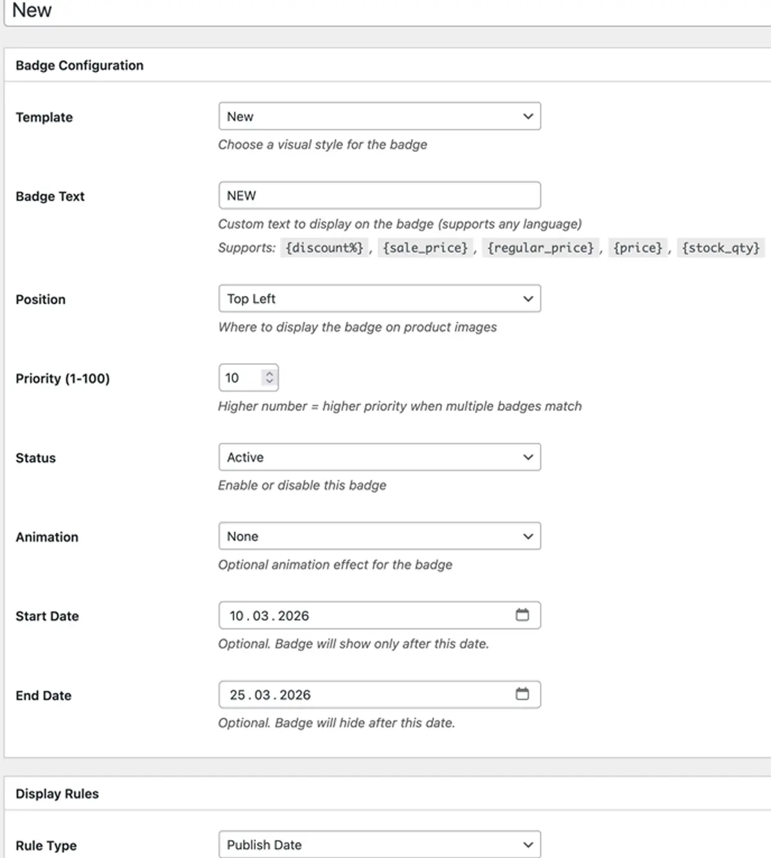Open the Position dropdown showing Top Left
This screenshot has height=858, width=771.
[x=379, y=298]
